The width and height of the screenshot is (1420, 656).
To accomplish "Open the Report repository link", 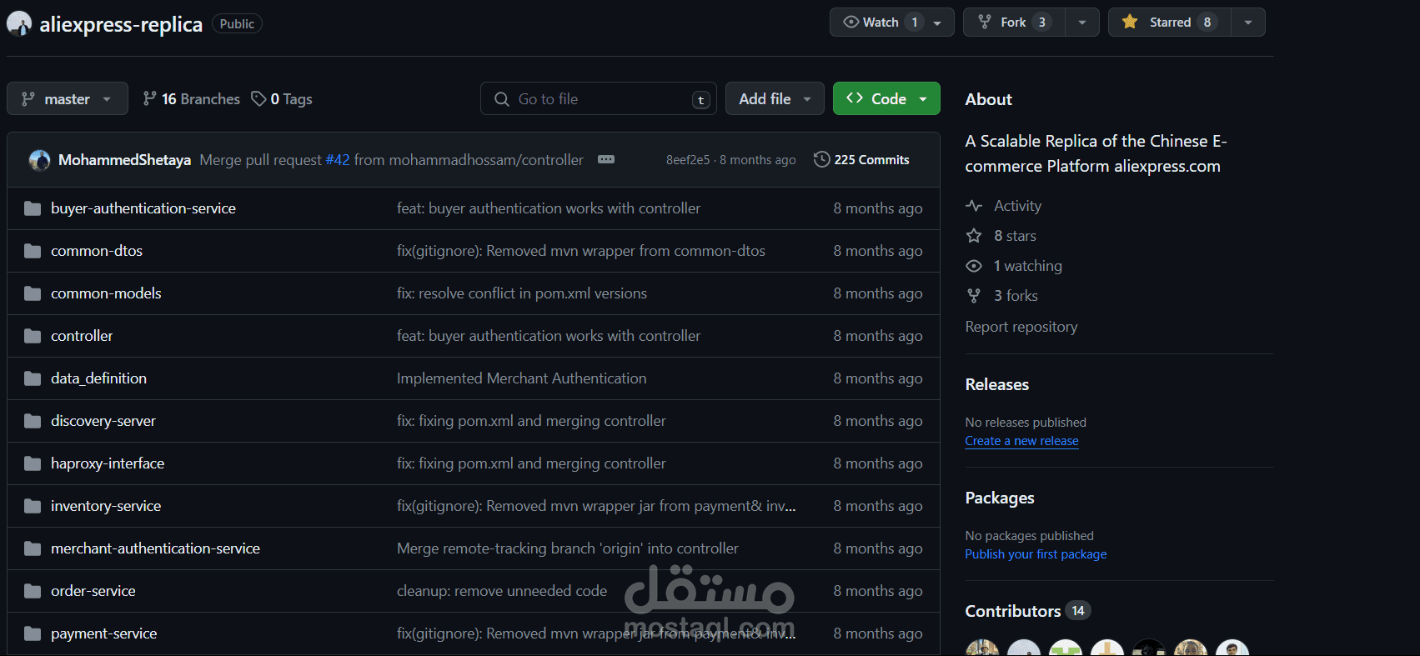I will coord(1021,327).
